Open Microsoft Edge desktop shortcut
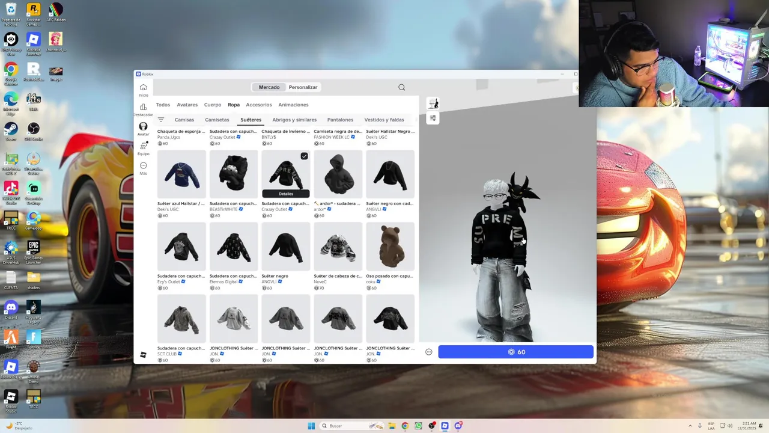Viewport: 769px width, 433px height. (11, 103)
